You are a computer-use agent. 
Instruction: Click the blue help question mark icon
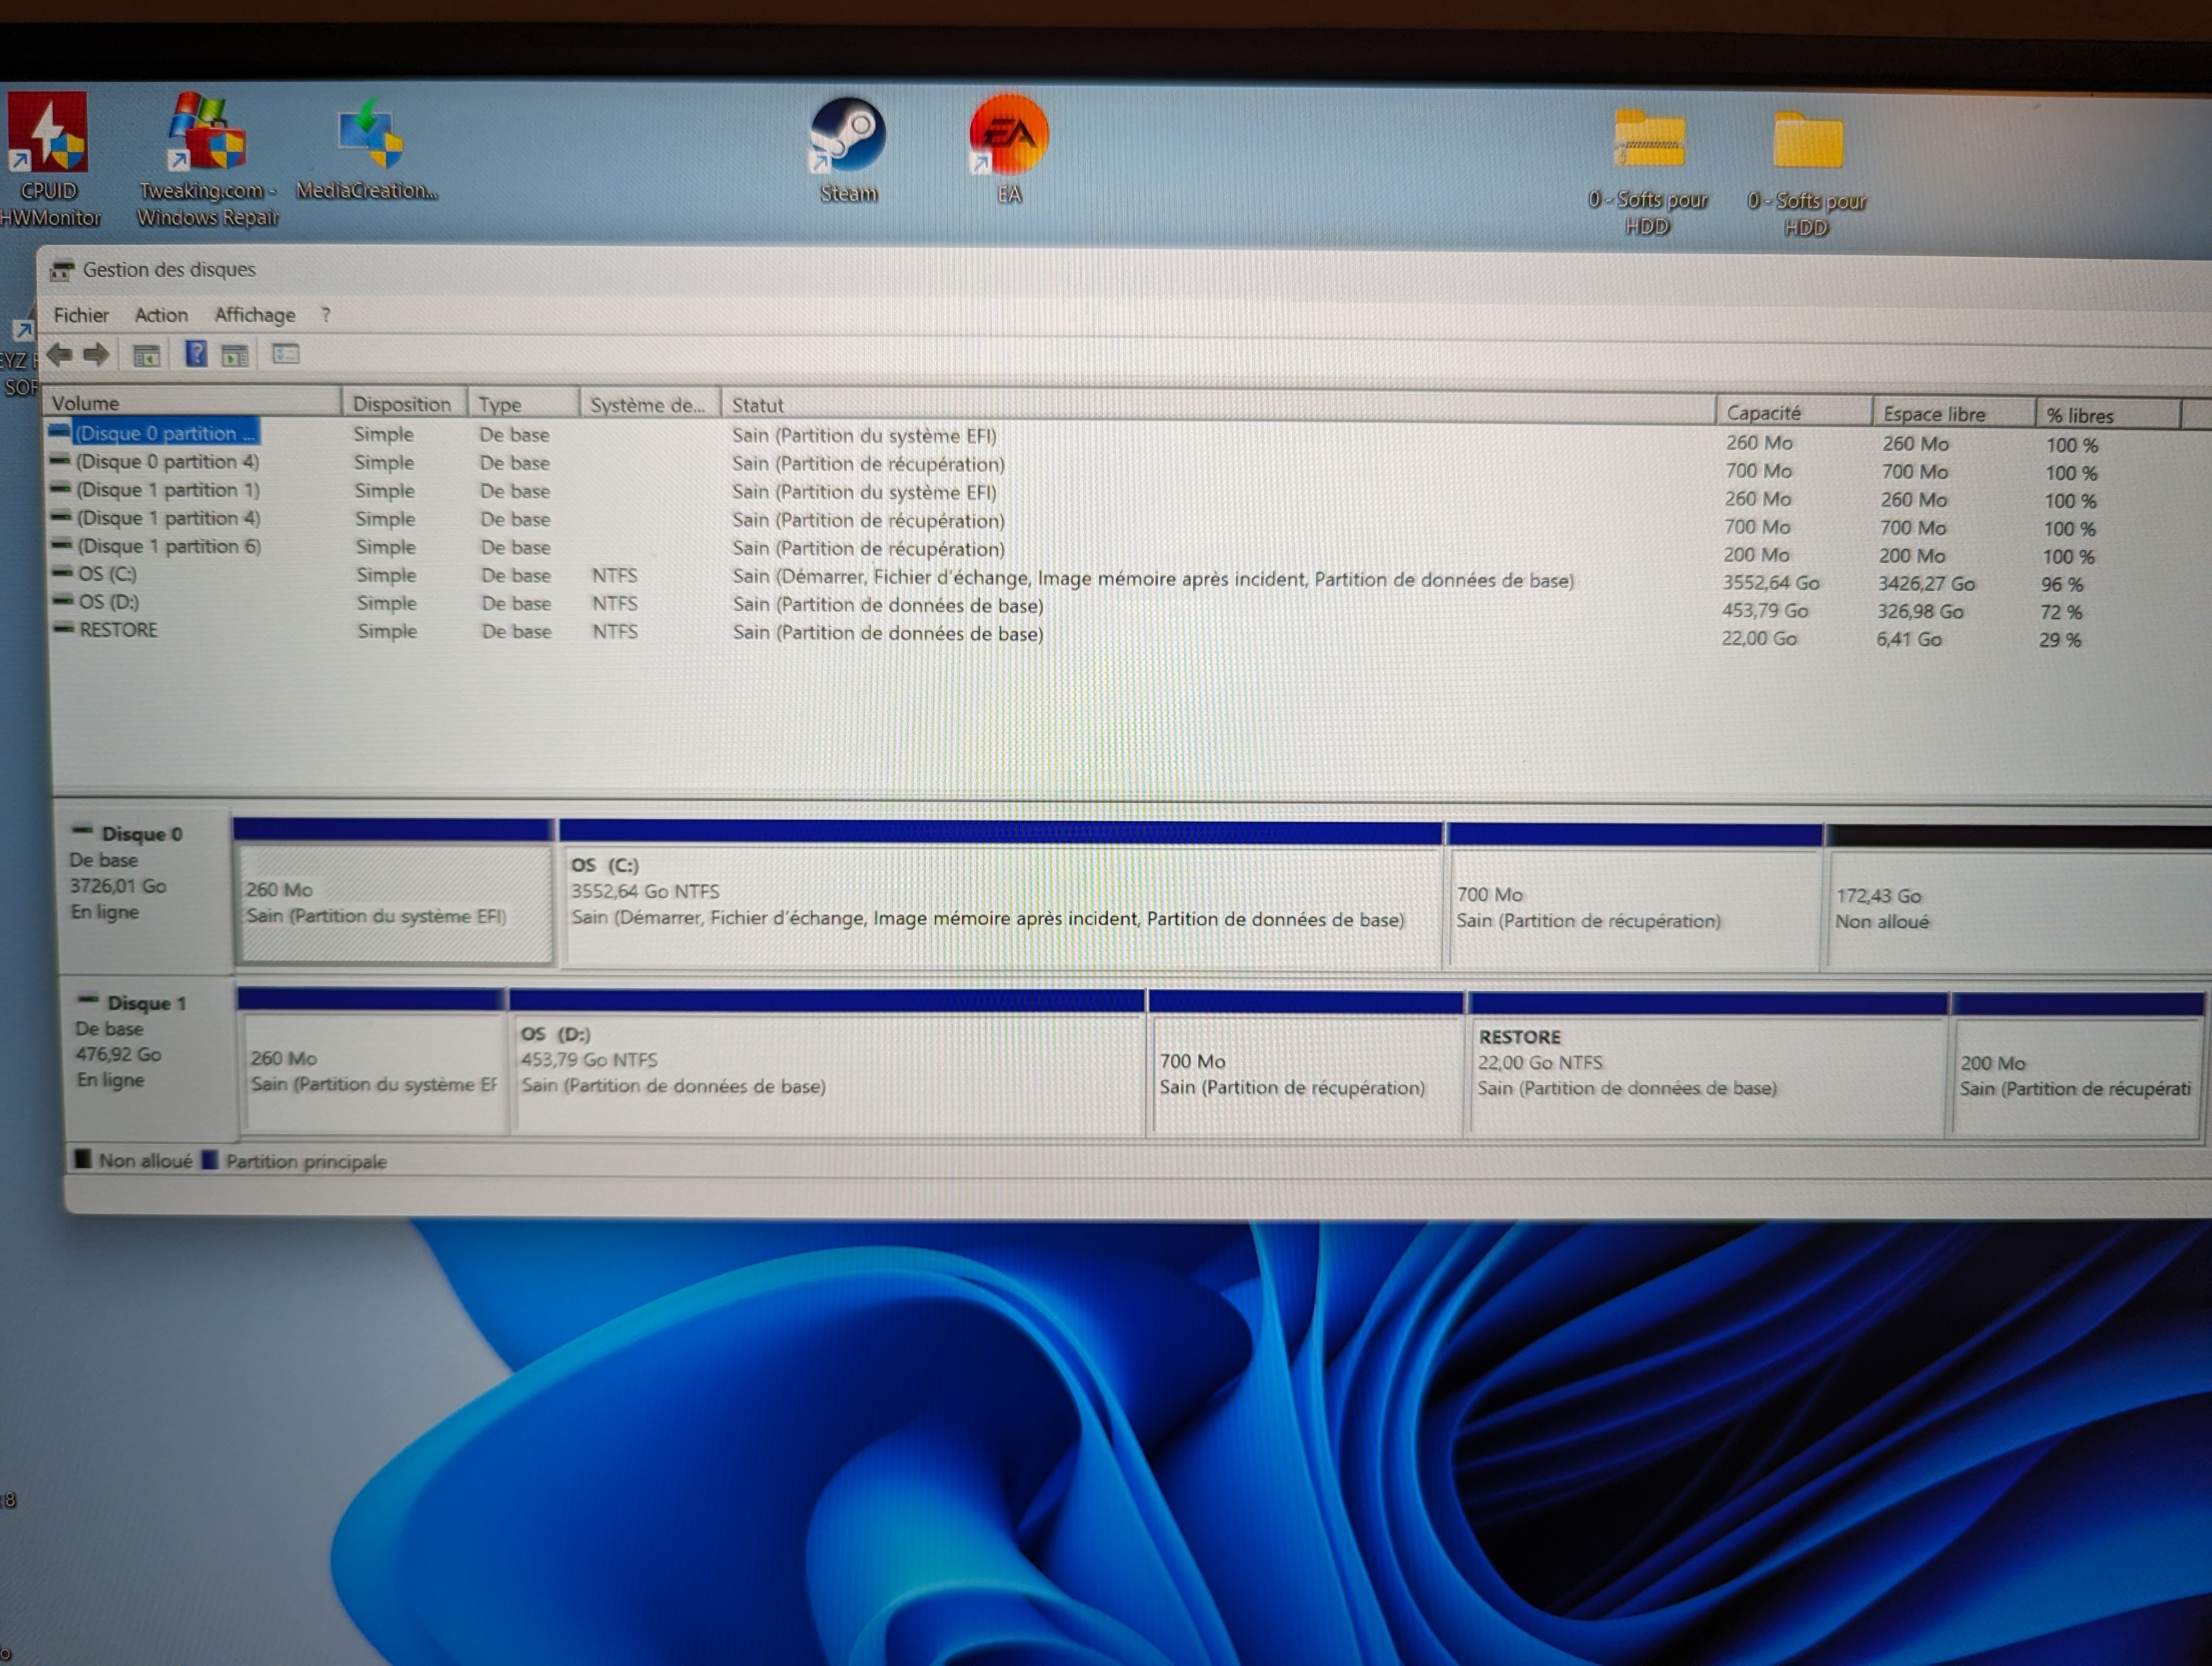196,353
